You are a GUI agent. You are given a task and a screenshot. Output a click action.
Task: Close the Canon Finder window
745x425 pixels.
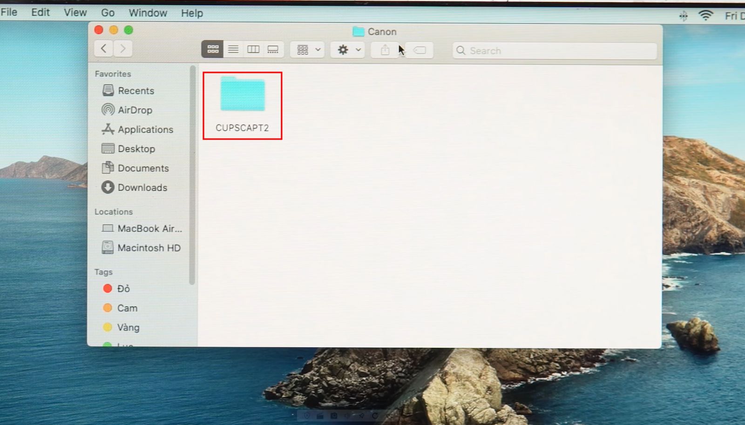click(x=99, y=30)
